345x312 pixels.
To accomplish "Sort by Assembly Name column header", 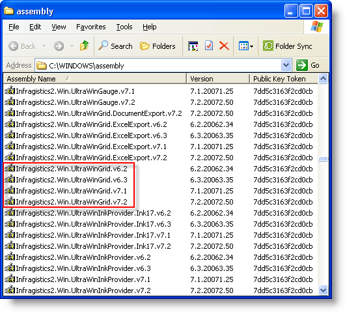I will click(95, 79).
